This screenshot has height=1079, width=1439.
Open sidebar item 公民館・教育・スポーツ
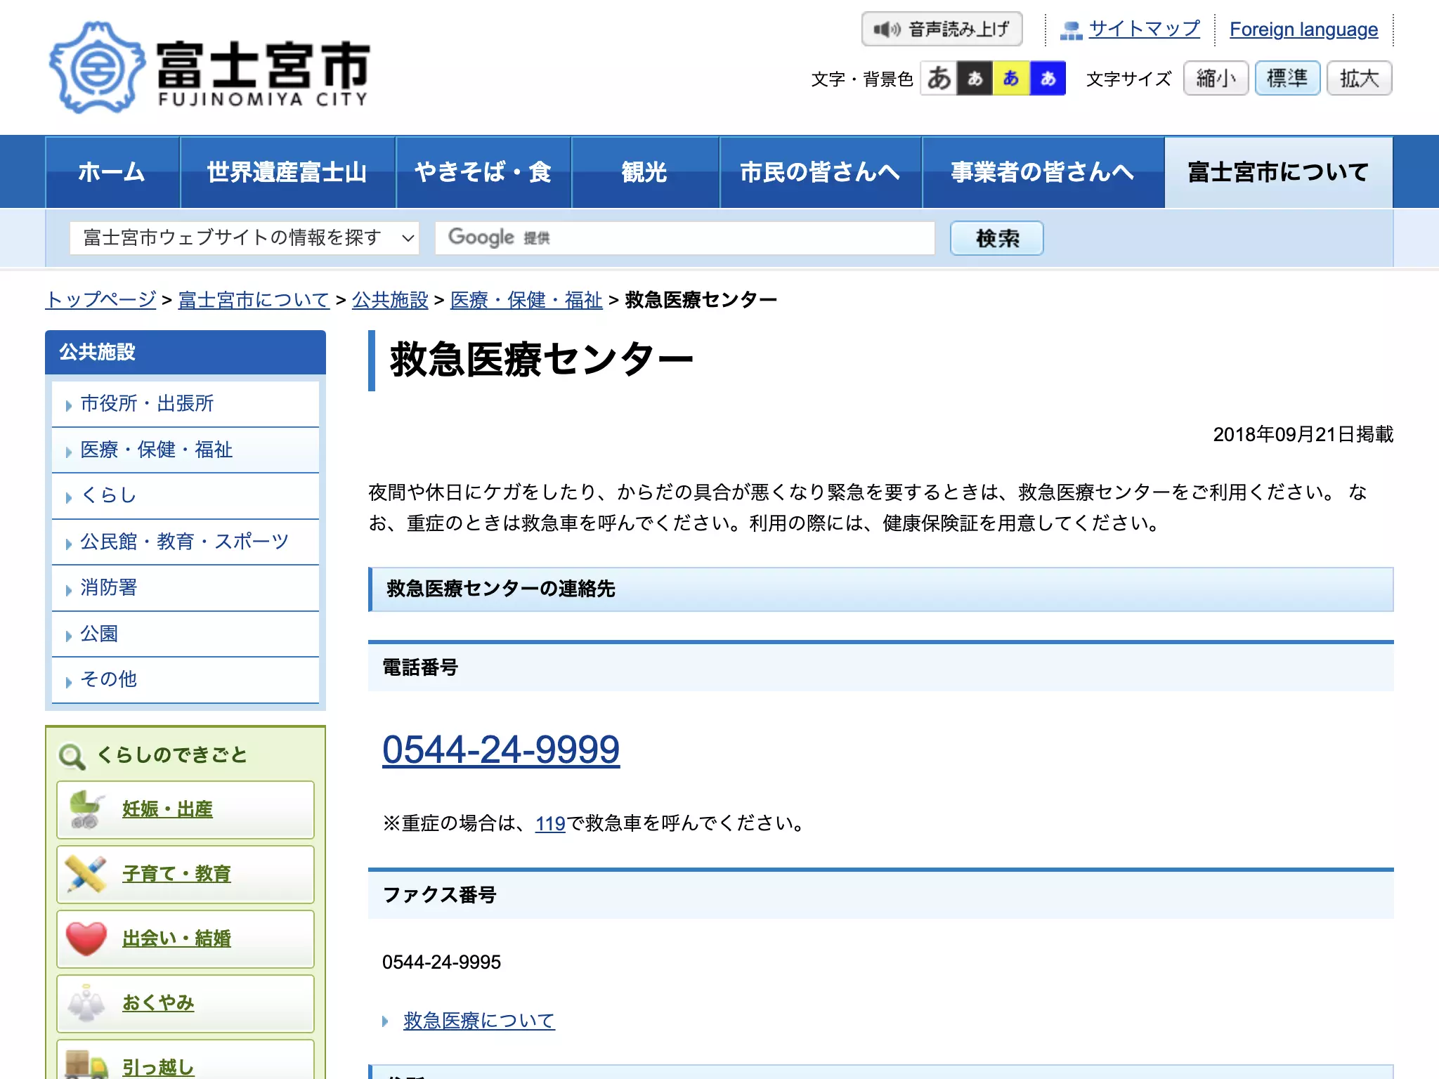(x=185, y=542)
